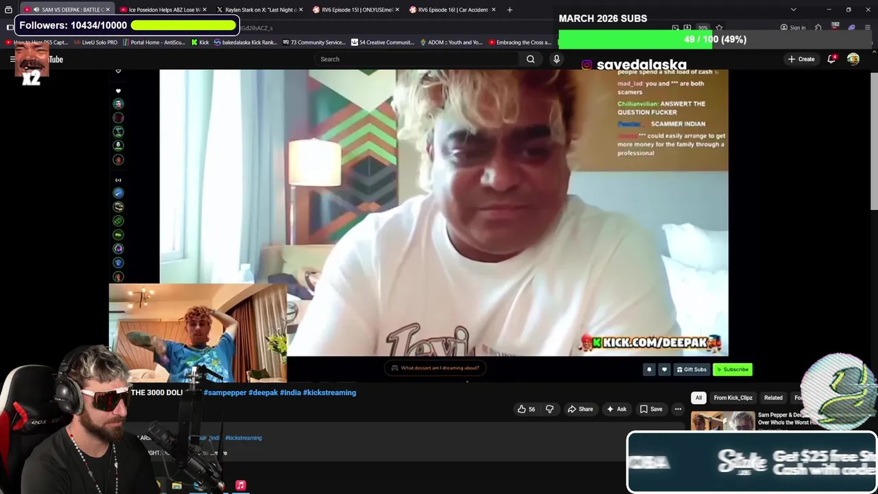Click the #sampepper hashtag
The image size is (878, 494).
pyautogui.click(x=225, y=392)
